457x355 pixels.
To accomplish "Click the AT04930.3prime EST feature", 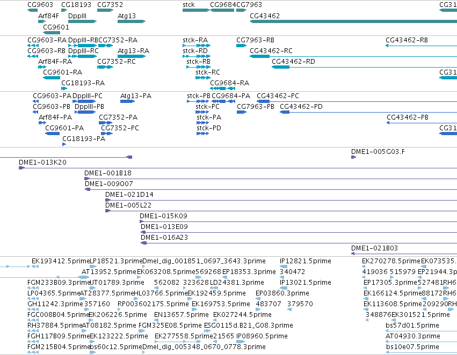I will (422, 342).
